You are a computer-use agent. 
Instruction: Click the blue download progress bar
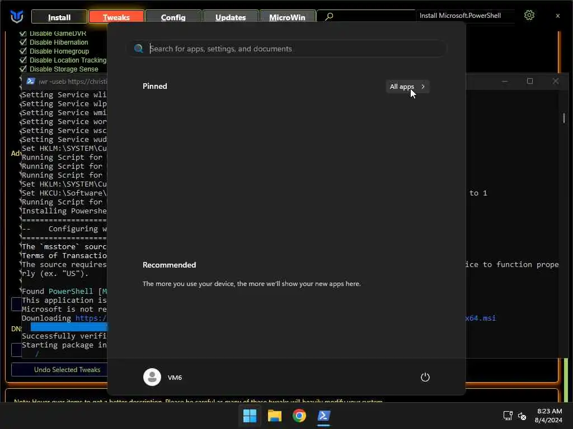point(69,327)
